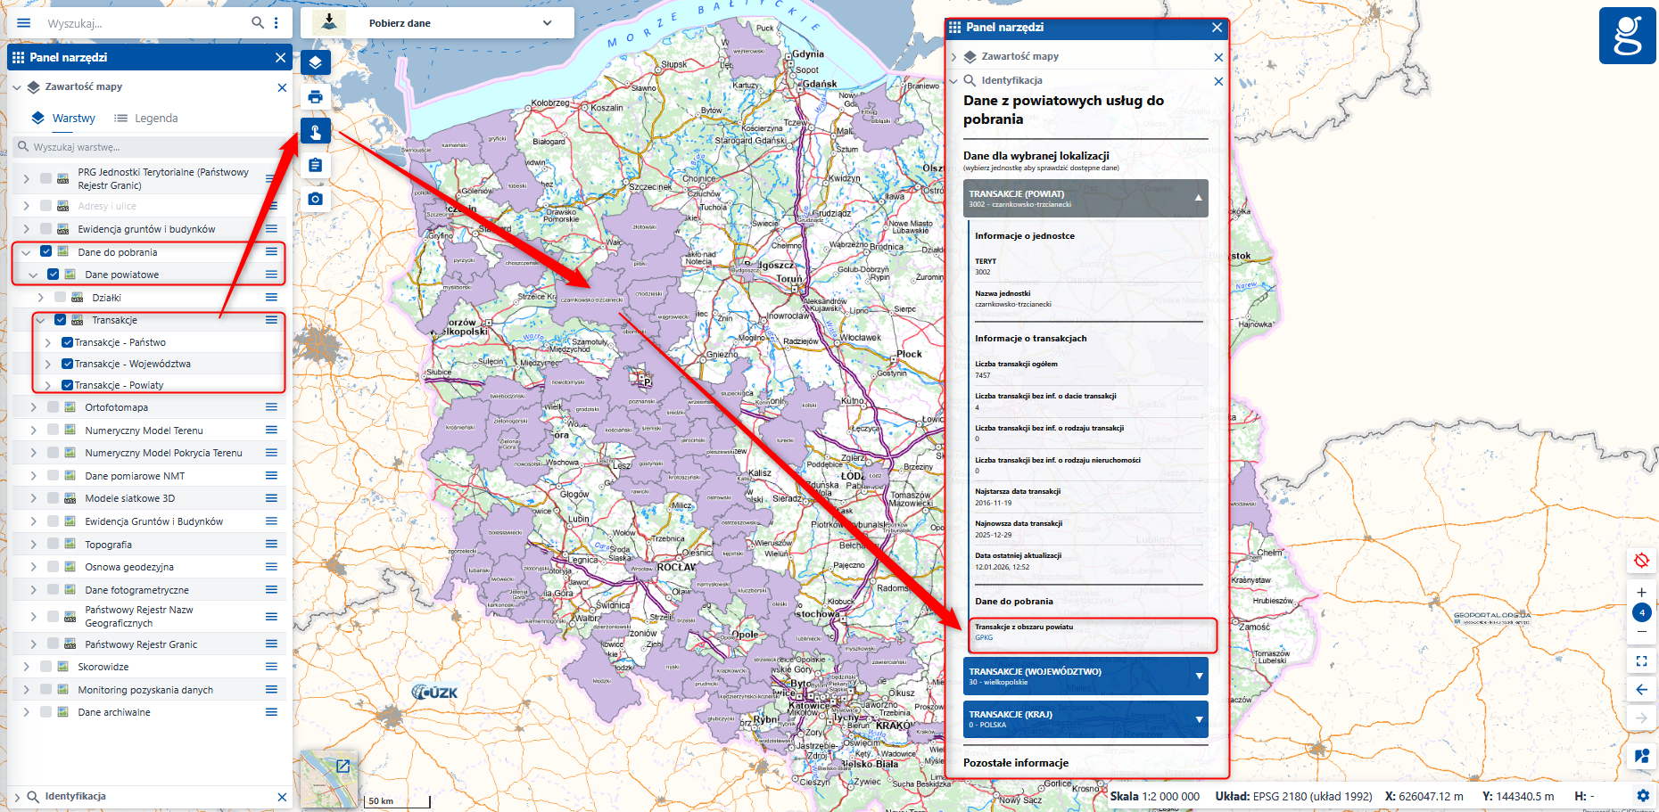
Task: Click the fullscreen icon on the right edge
Action: click(1642, 660)
